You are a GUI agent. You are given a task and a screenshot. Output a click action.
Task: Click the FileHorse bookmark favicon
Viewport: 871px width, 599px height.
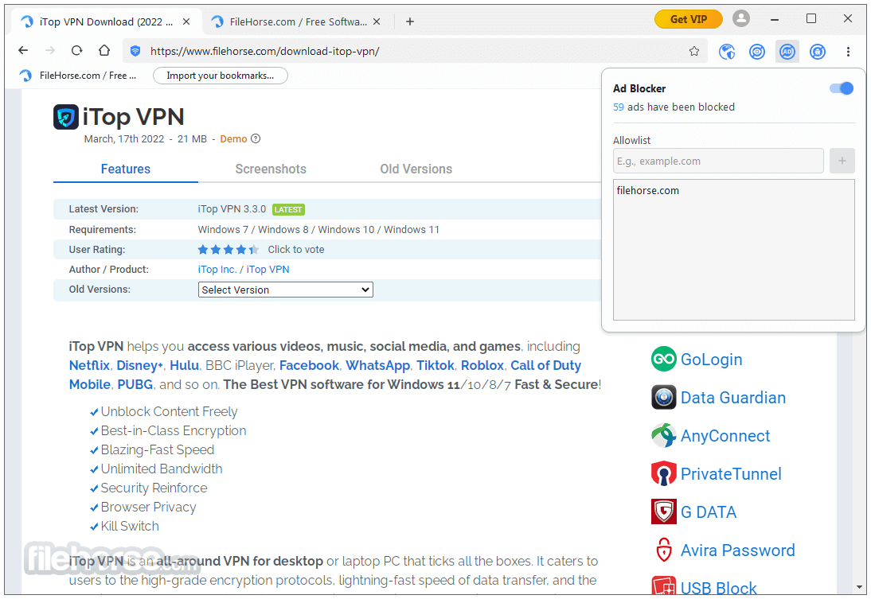point(25,76)
